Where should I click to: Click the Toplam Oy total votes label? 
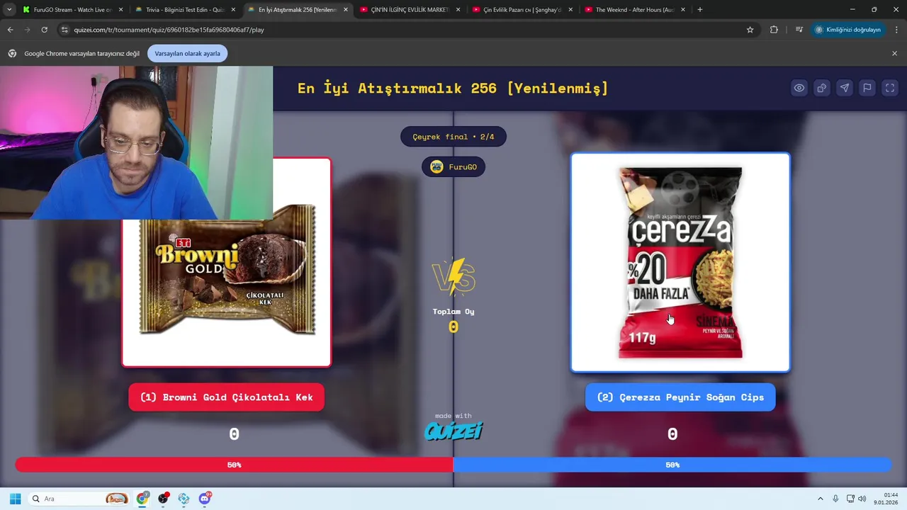pyautogui.click(x=453, y=312)
